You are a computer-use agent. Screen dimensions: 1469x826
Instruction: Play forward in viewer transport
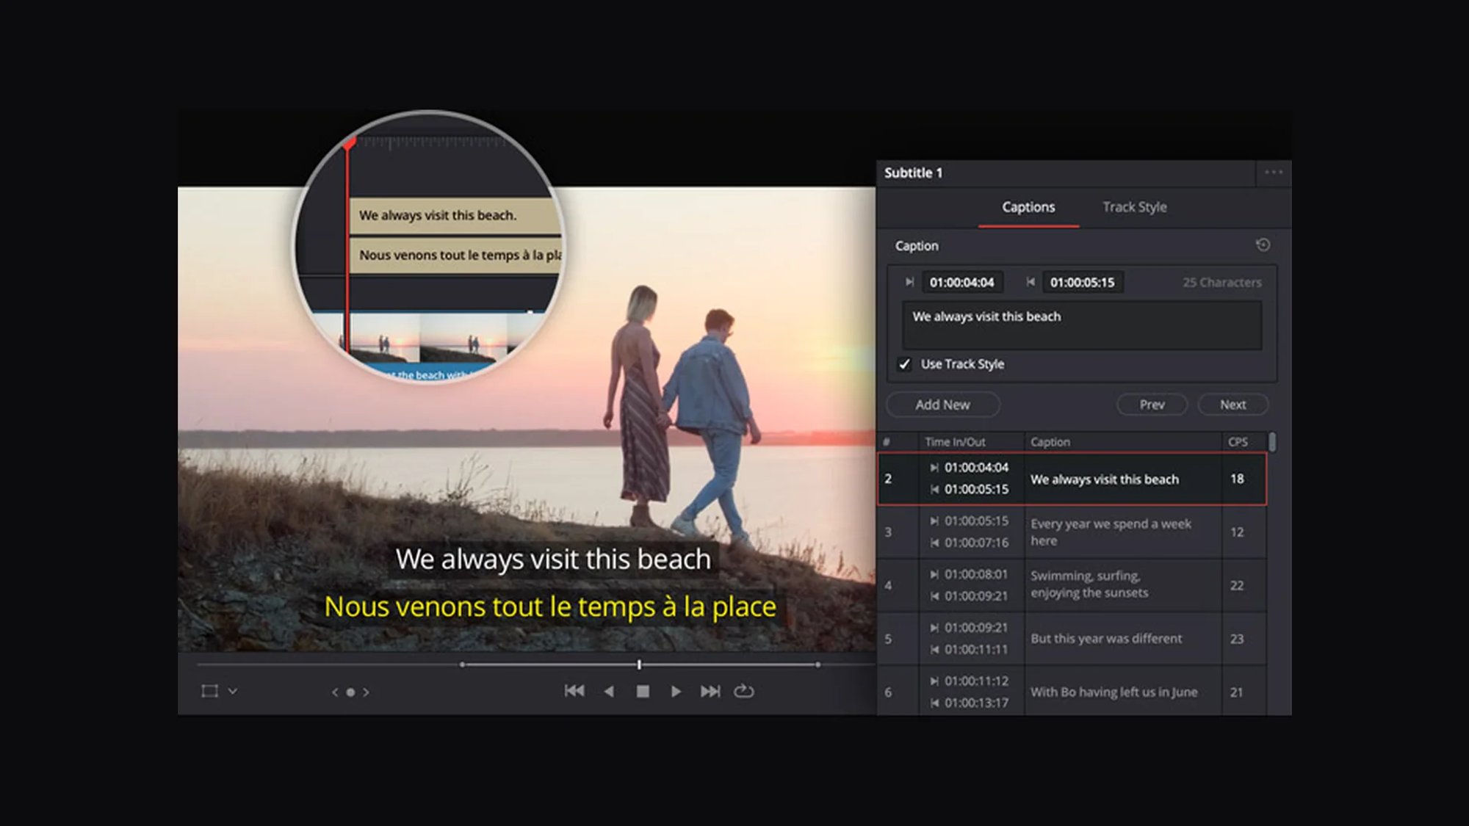(676, 691)
